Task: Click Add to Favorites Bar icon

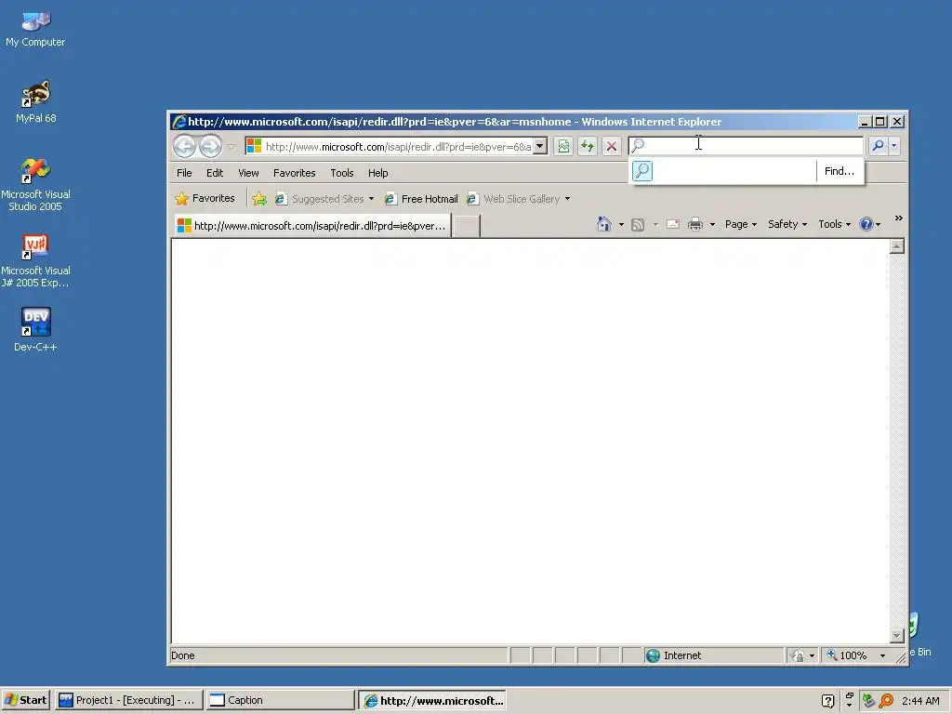Action: coord(259,199)
